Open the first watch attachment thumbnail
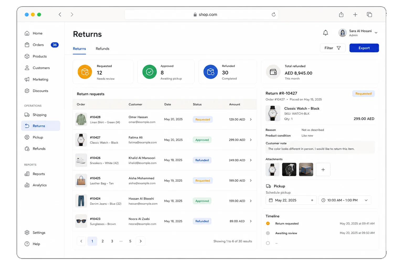The height and width of the screenshot is (268, 403). coord(273,169)
